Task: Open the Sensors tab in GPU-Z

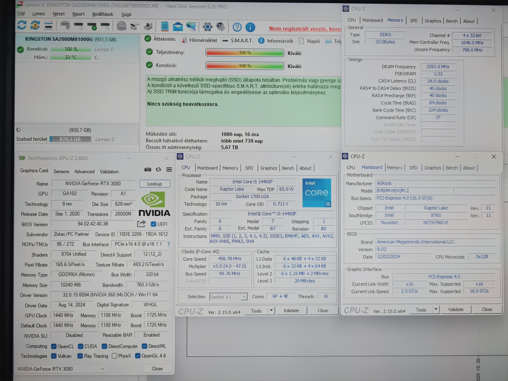Action: (61, 171)
